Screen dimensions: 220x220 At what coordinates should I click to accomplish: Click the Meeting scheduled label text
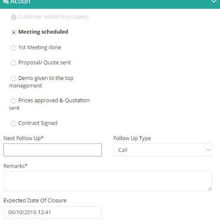pos(43,32)
